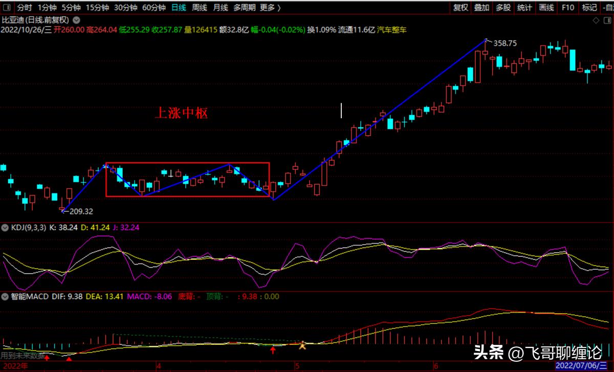Image resolution: width=614 pixels, height=372 pixels.
Task: Click the 标记 mark button
Action: pos(589,8)
